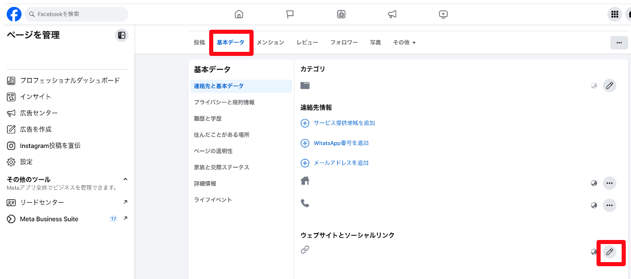Switch to the メンション tab

271,42
